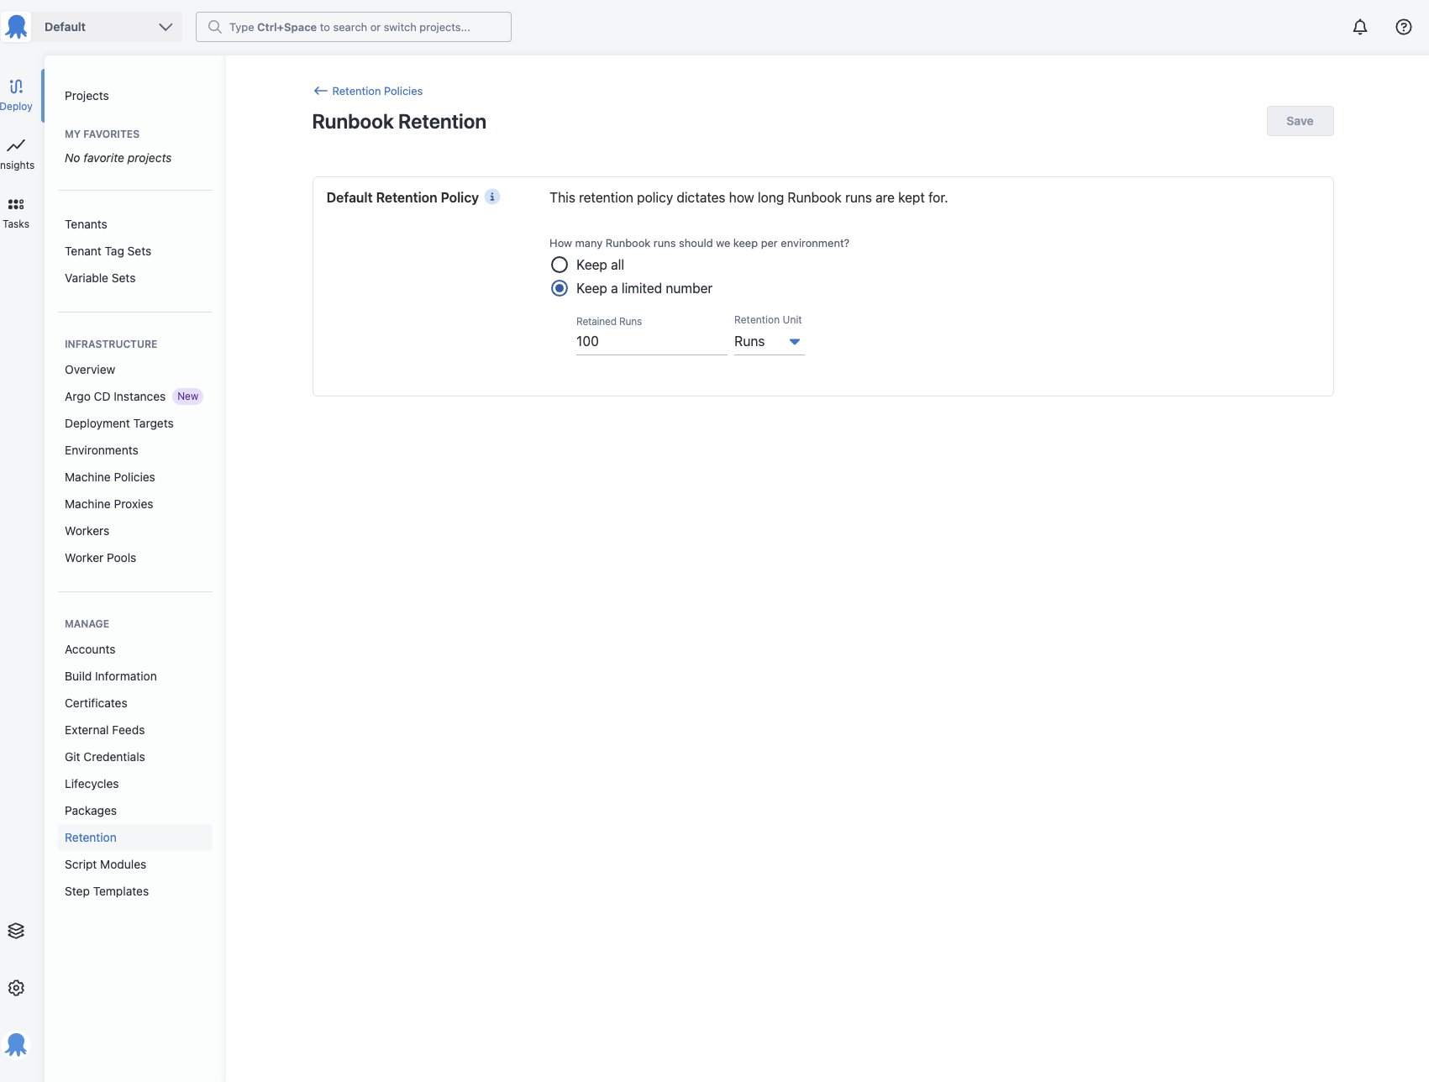Viewport: 1429px width, 1082px height.
Task: Click the Retained Runs input field
Action: click(x=651, y=342)
